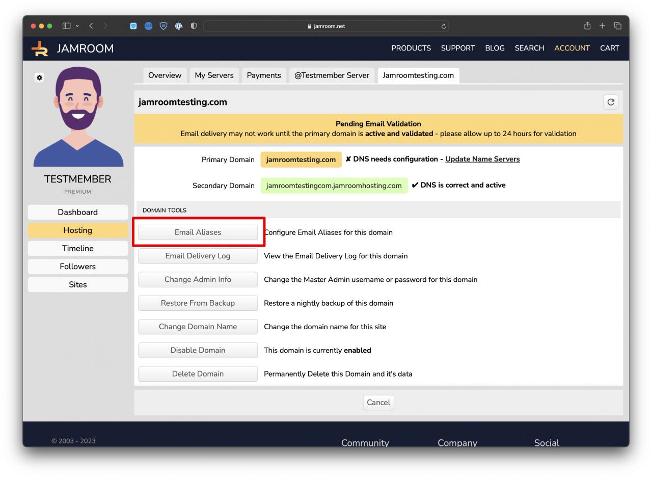Toggle the Safari sidebar button
The height and width of the screenshot is (477, 652).
pos(66,26)
